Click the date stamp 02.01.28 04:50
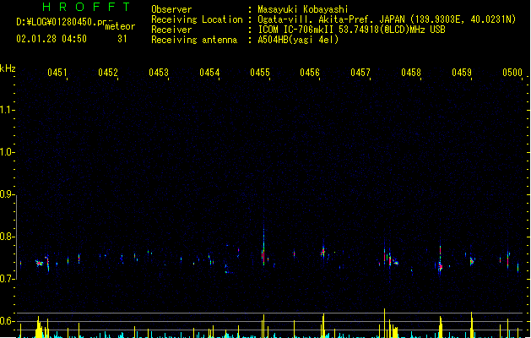531x338 pixels. 51,39
